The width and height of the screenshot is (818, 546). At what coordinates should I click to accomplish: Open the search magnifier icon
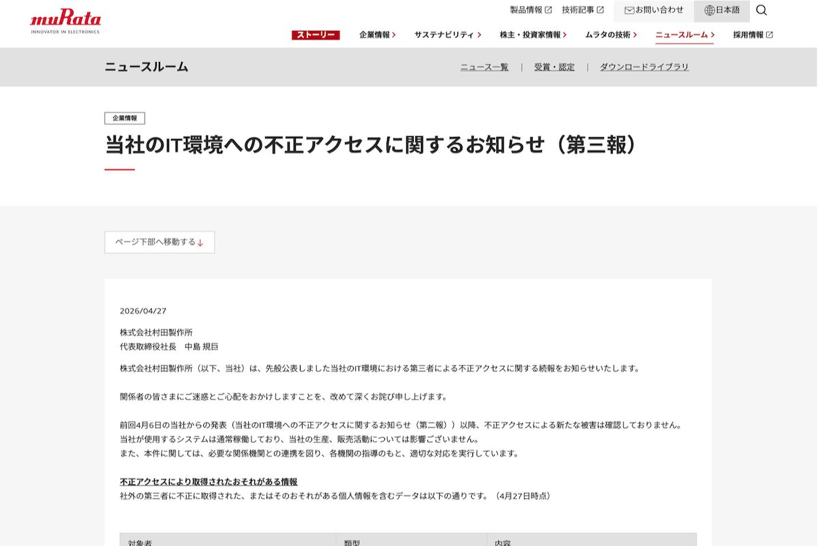[761, 10]
